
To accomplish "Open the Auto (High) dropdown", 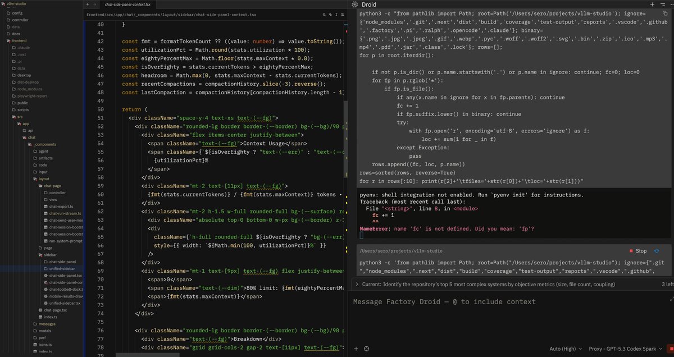I will tap(566, 349).
